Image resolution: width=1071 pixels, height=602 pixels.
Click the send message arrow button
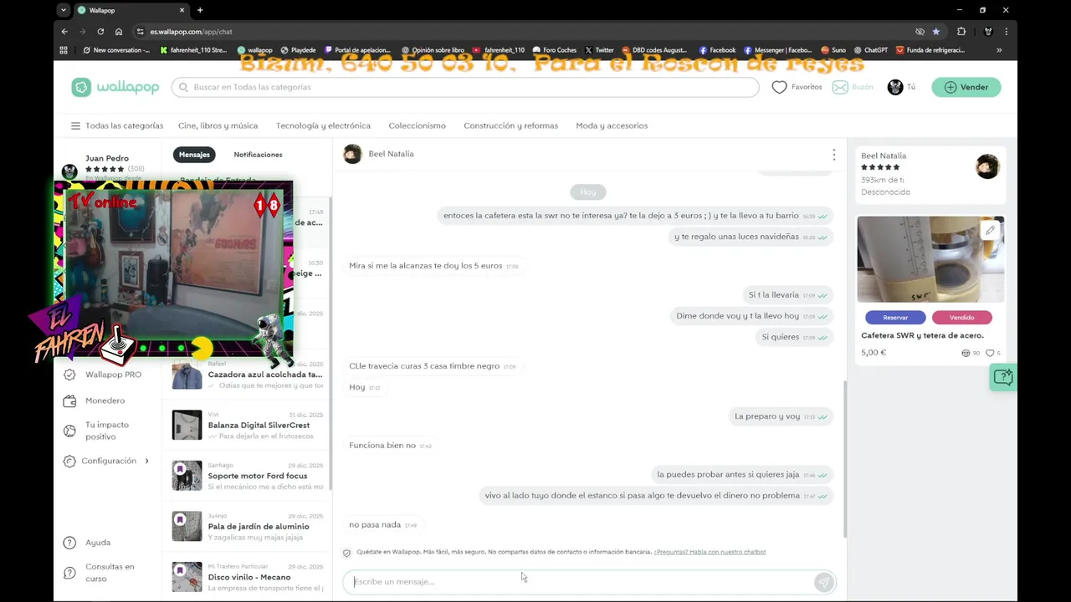pos(823,582)
